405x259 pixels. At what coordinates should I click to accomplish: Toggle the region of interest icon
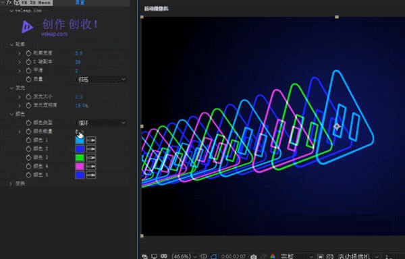(320, 257)
